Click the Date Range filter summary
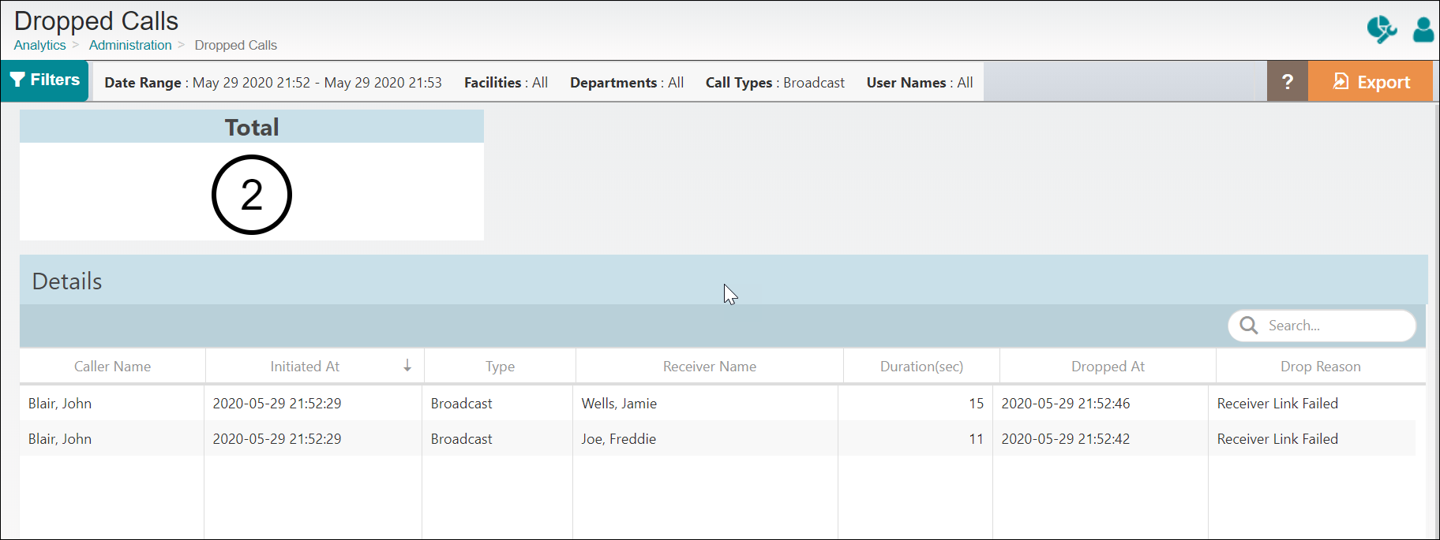Image resolution: width=1440 pixels, height=540 pixels. [272, 83]
